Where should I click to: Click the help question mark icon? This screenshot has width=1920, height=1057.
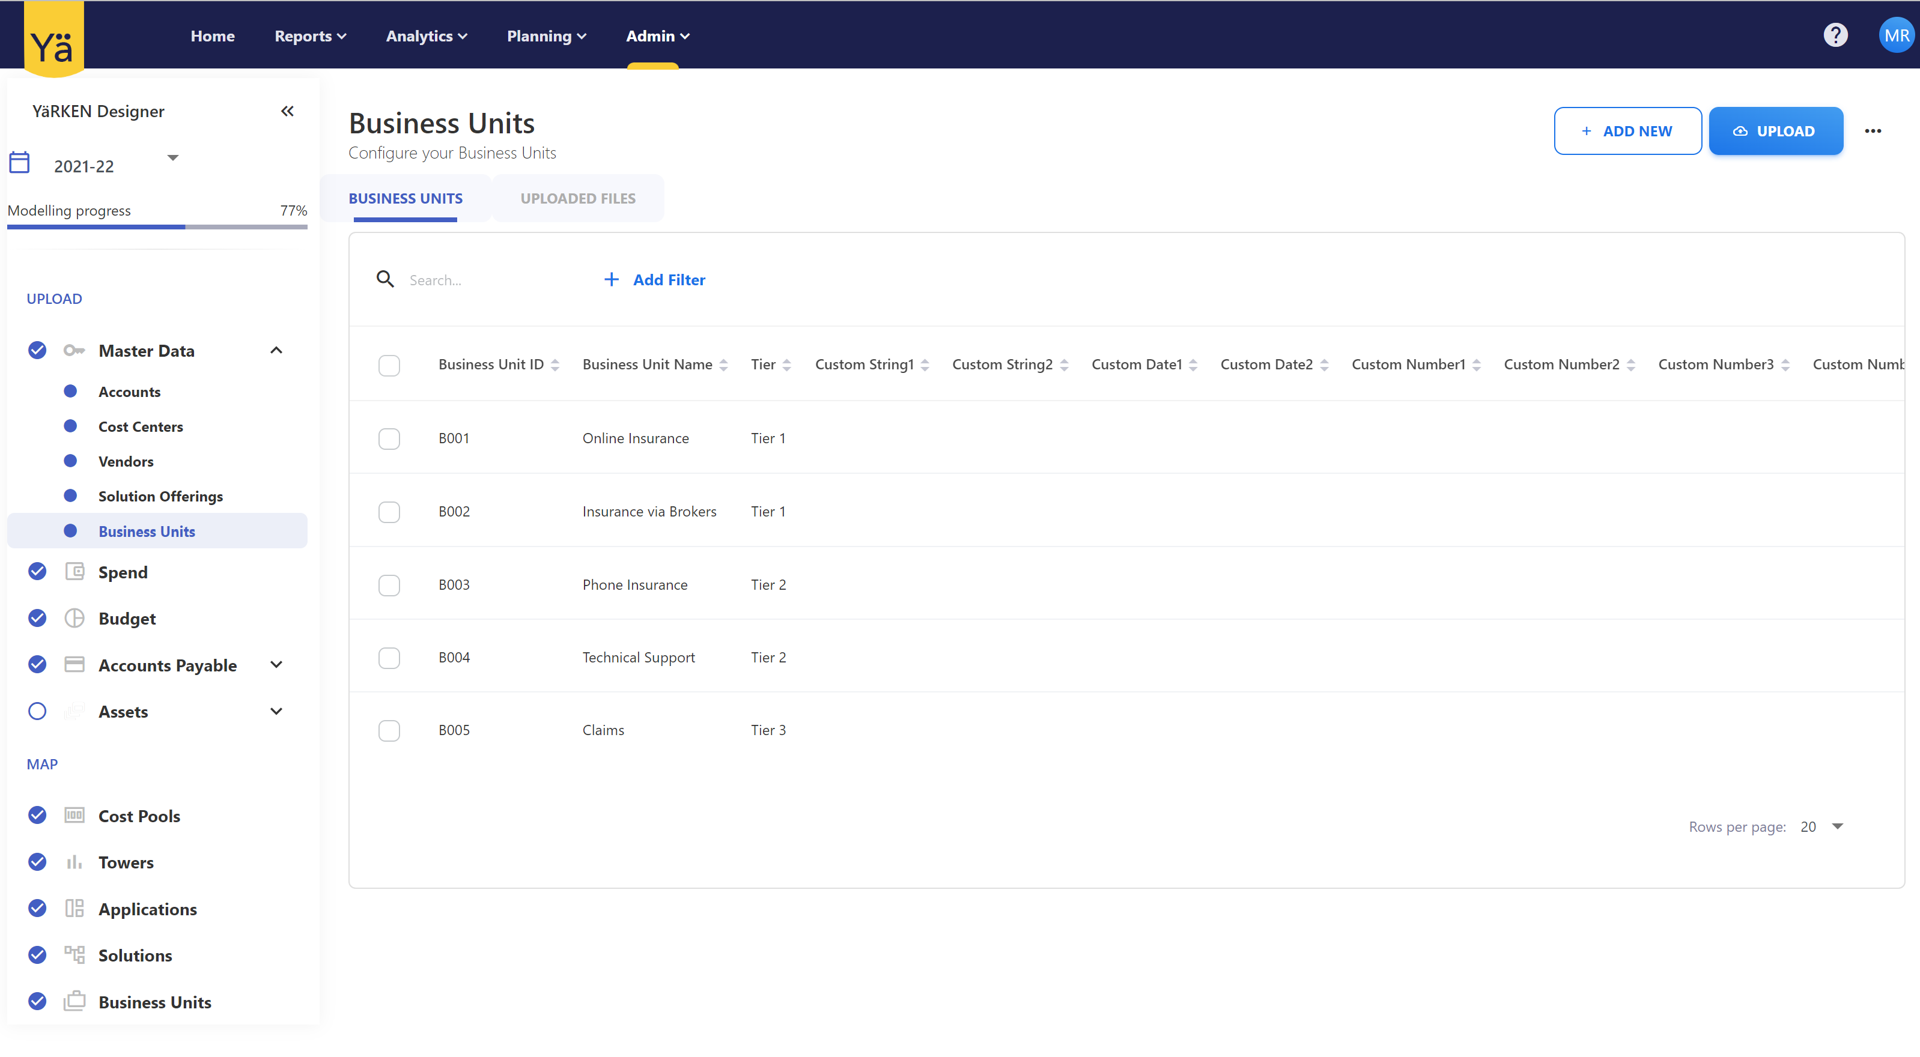[x=1835, y=35]
